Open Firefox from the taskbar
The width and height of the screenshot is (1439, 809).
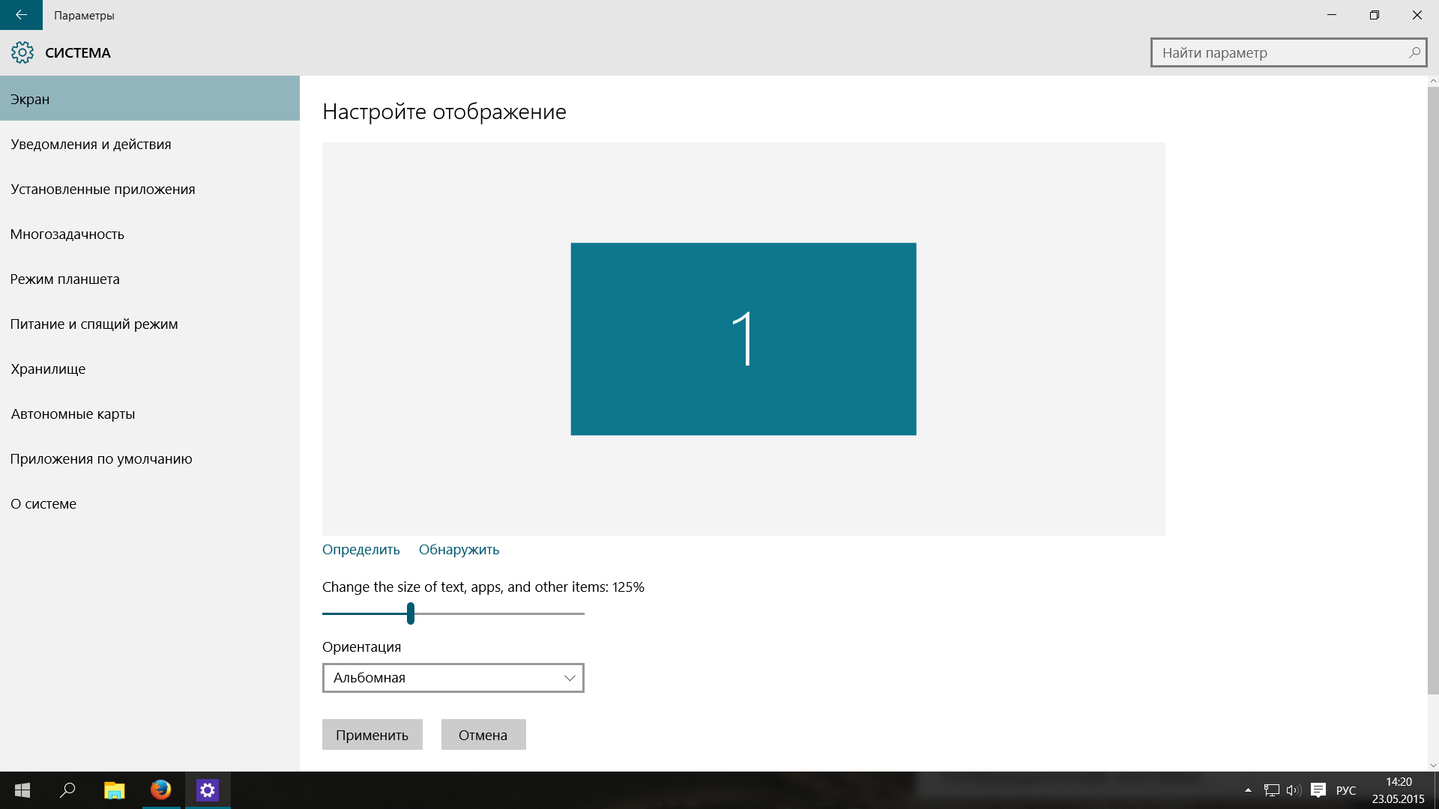(x=160, y=790)
